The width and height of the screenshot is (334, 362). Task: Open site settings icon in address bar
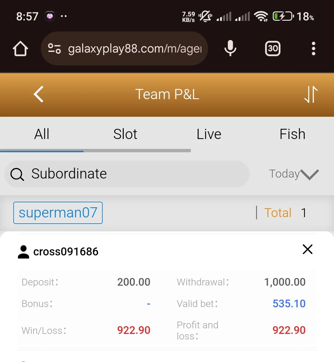[54, 49]
